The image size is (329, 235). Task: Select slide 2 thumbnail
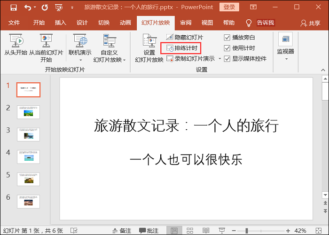click(x=28, y=112)
